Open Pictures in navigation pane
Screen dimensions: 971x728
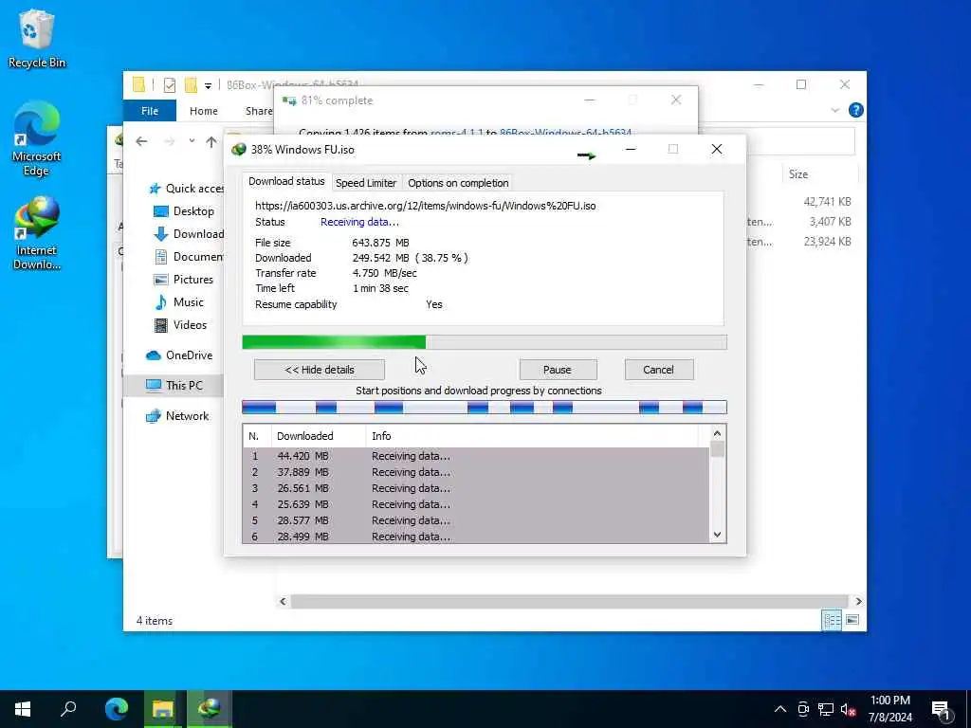click(183, 280)
